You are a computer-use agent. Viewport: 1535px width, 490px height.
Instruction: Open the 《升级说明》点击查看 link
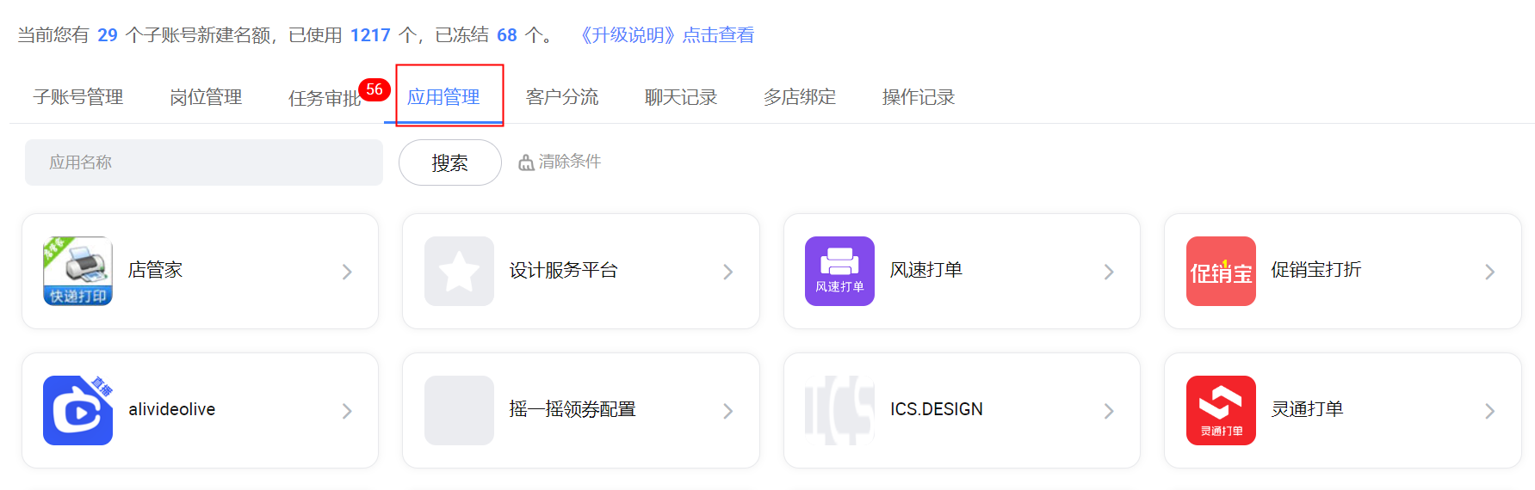pos(663,35)
